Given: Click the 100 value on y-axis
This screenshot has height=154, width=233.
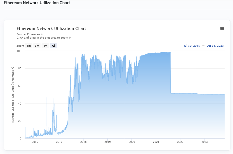Looking at the screenshot, I should [x=19, y=51].
